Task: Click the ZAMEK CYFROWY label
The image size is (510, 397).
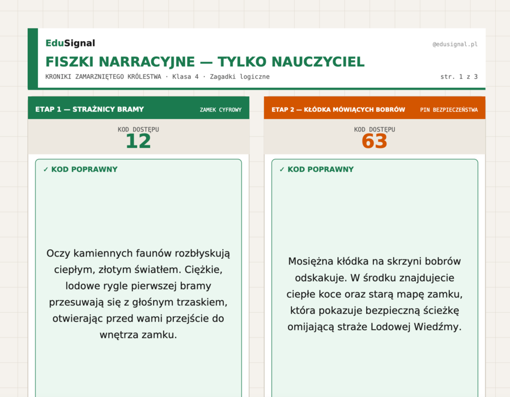Action: click(x=220, y=110)
